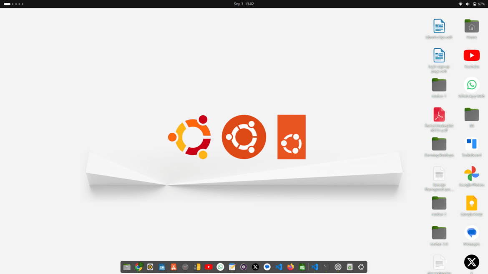
Task: Click the volume speaker icon in top bar
Action: point(468,4)
